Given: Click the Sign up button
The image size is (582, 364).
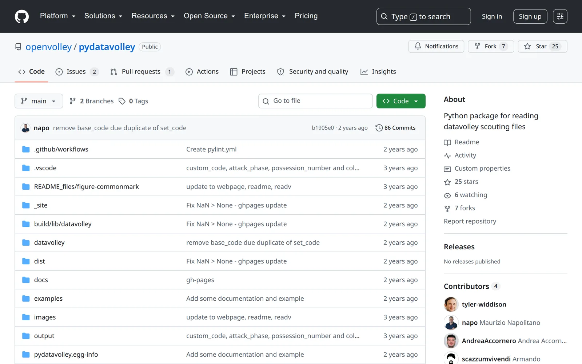Looking at the screenshot, I should click(530, 16).
